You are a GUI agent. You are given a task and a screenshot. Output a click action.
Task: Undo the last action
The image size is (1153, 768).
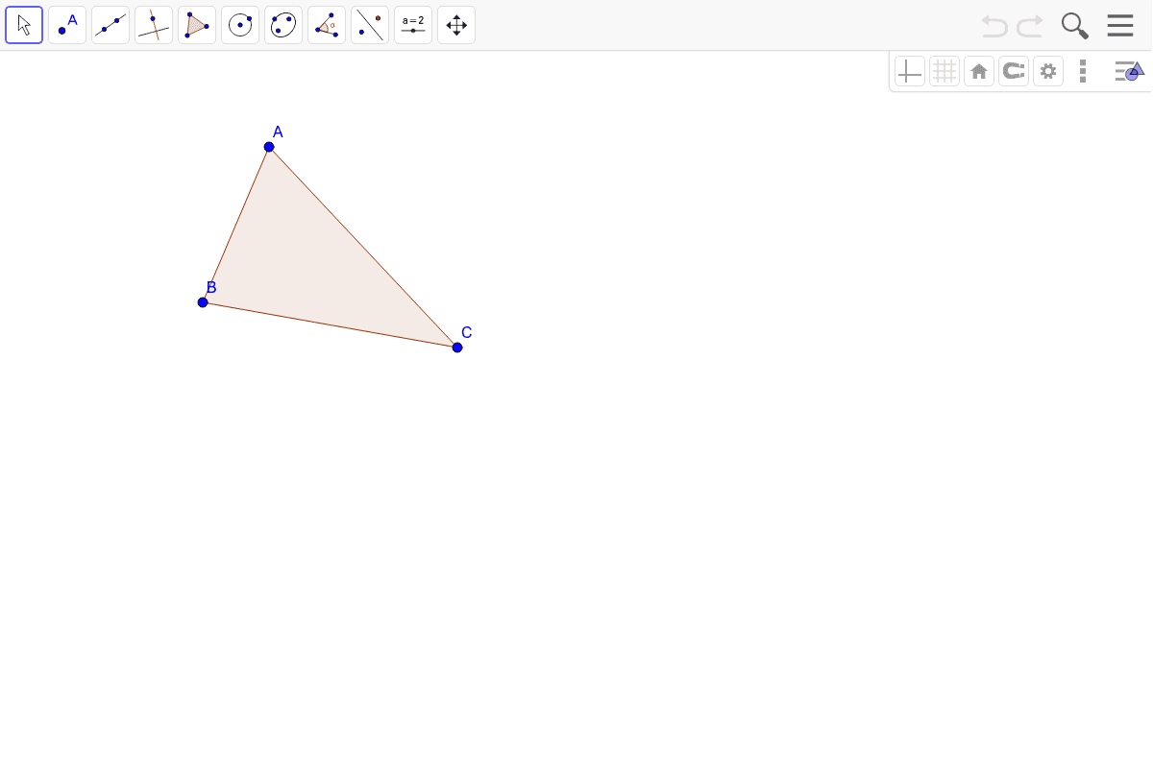pyautogui.click(x=994, y=26)
